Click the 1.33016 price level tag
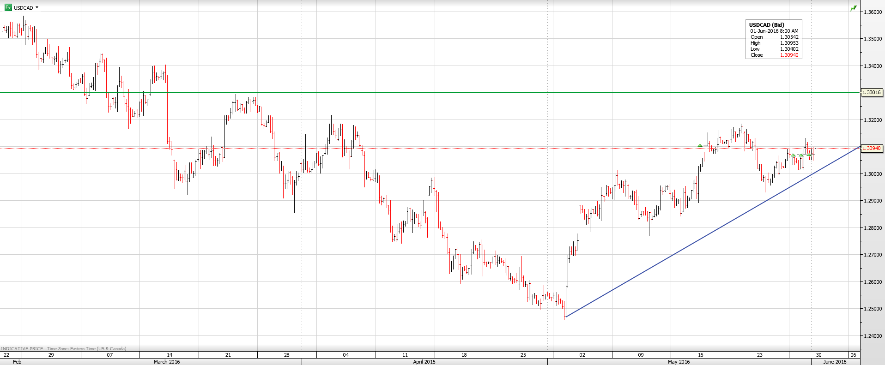The image size is (885, 365). (x=872, y=92)
